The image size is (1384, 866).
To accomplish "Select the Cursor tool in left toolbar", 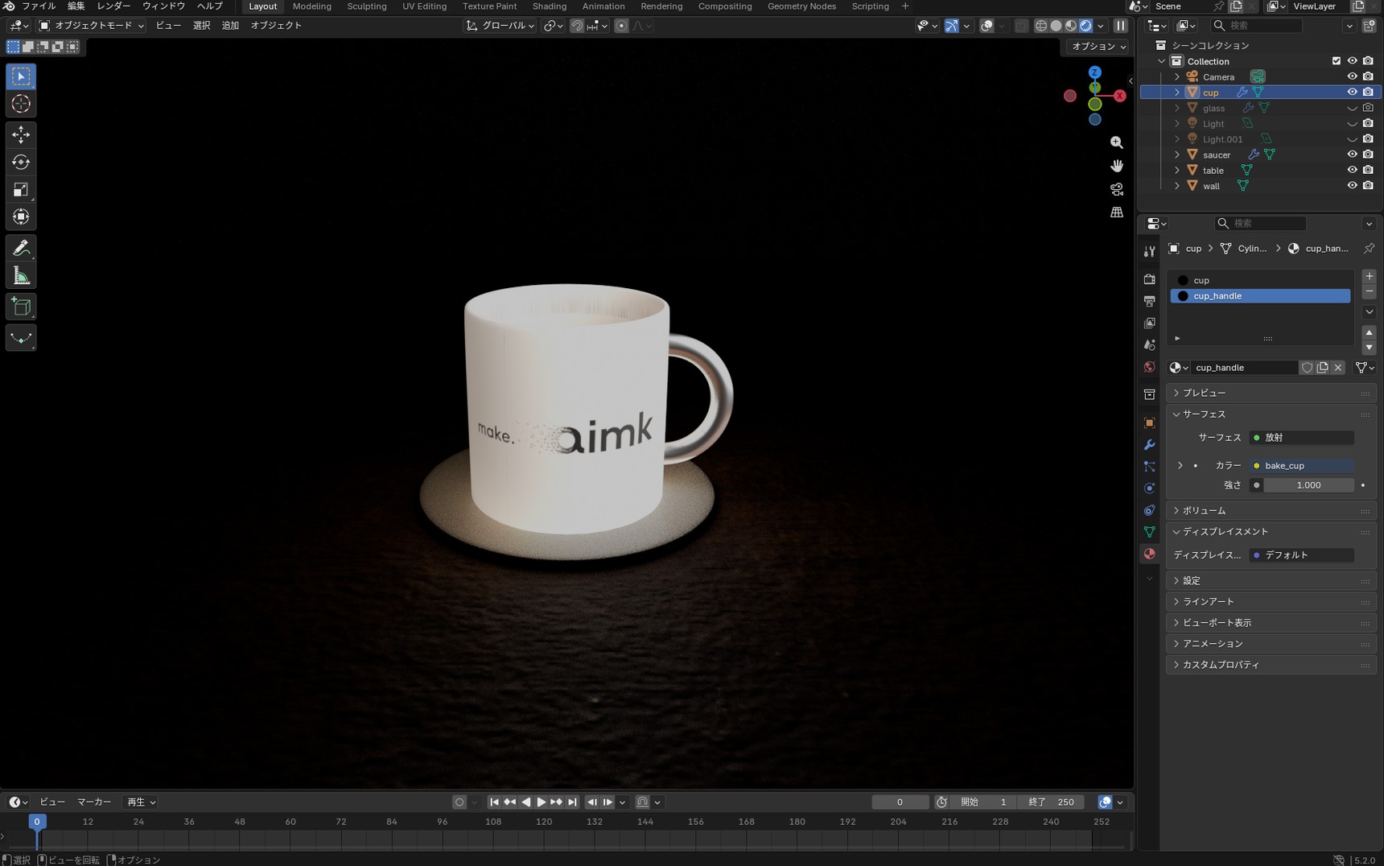I will [21, 104].
